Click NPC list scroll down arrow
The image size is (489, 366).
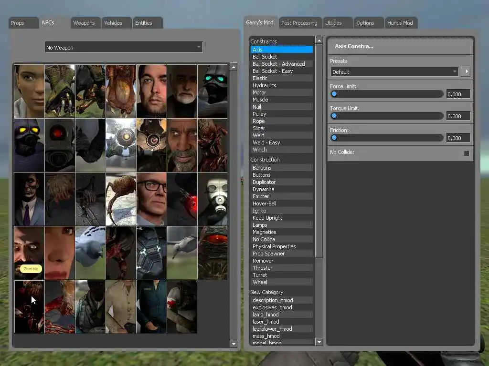234,344
